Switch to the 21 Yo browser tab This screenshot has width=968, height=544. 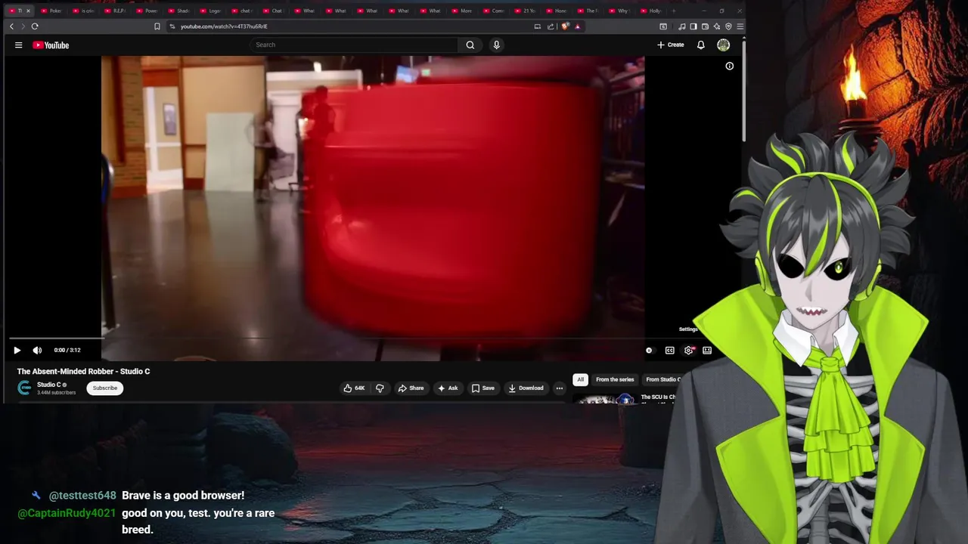[525, 11]
